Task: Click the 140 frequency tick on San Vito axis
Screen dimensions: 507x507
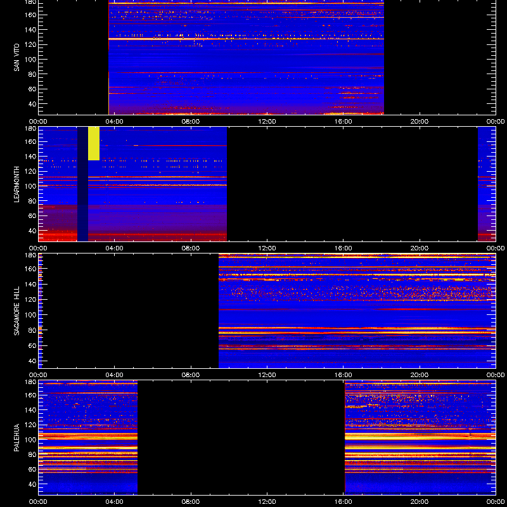Action: pyautogui.click(x=30, y=29)
